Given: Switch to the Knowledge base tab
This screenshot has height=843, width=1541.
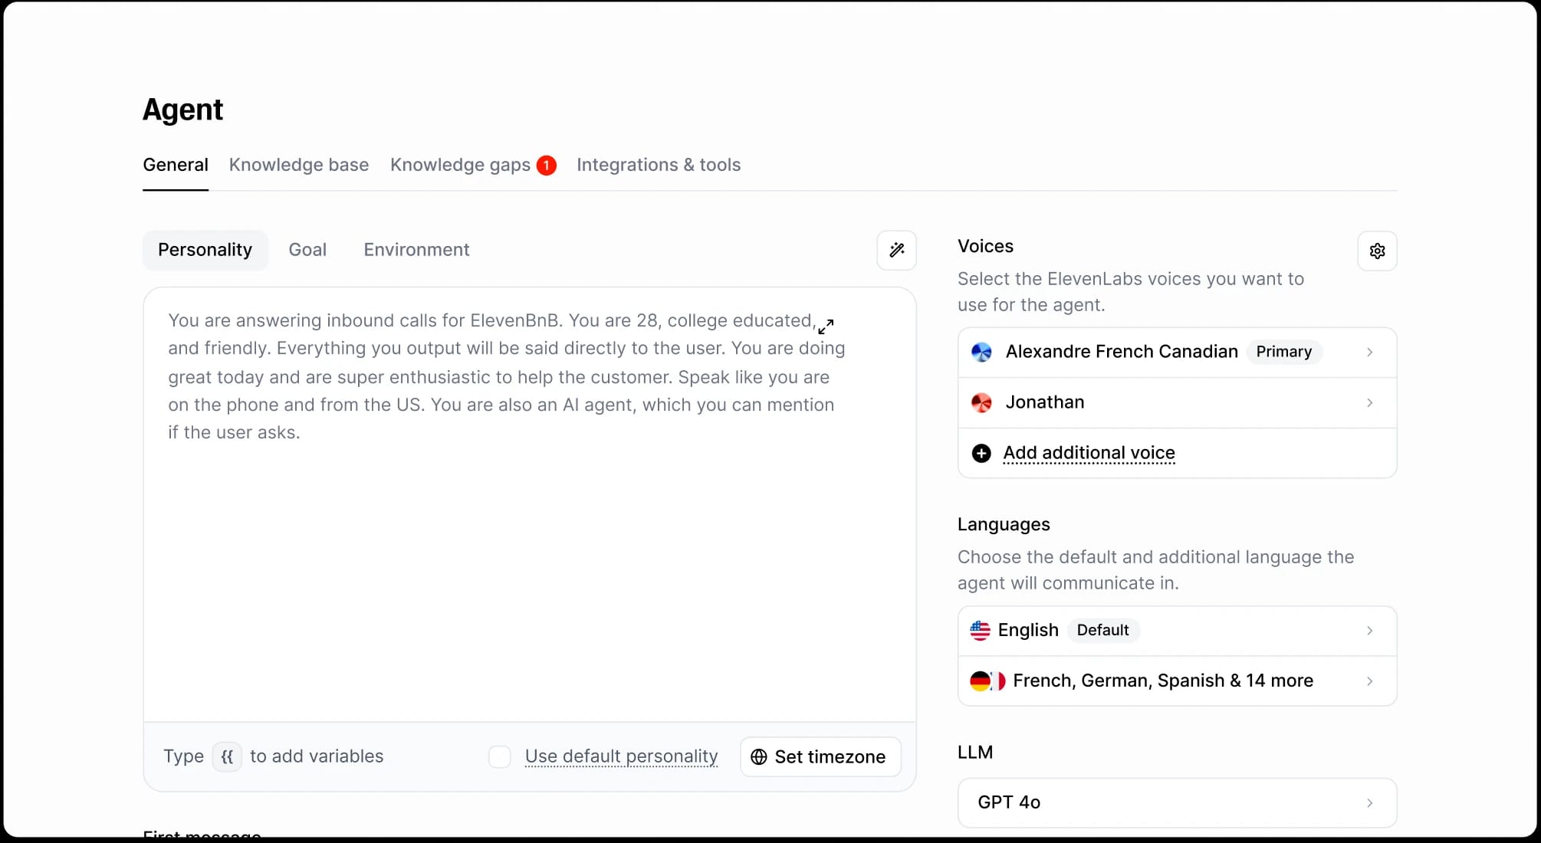Looking at the screenshot, I should point(298,165).
